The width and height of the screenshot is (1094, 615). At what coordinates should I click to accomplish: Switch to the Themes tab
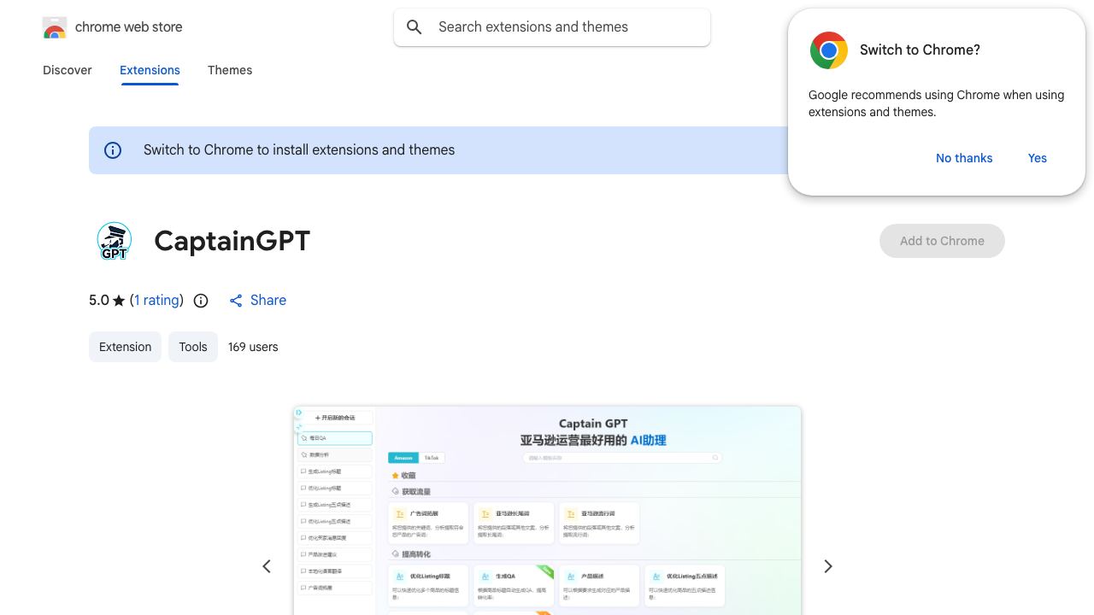tap(230, 70)
